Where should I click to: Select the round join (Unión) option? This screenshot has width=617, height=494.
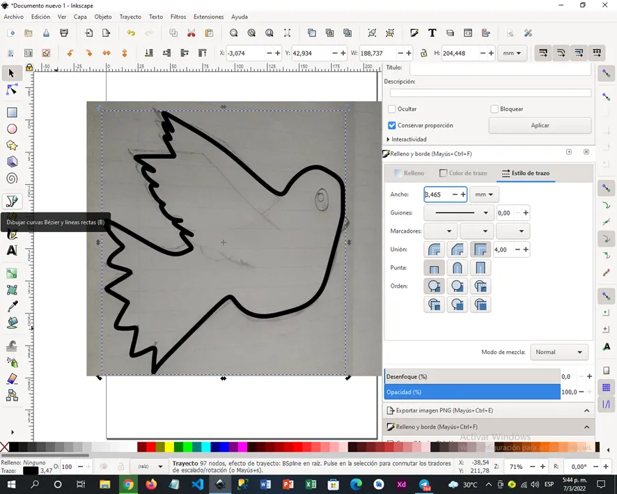(x=434, y=249)
